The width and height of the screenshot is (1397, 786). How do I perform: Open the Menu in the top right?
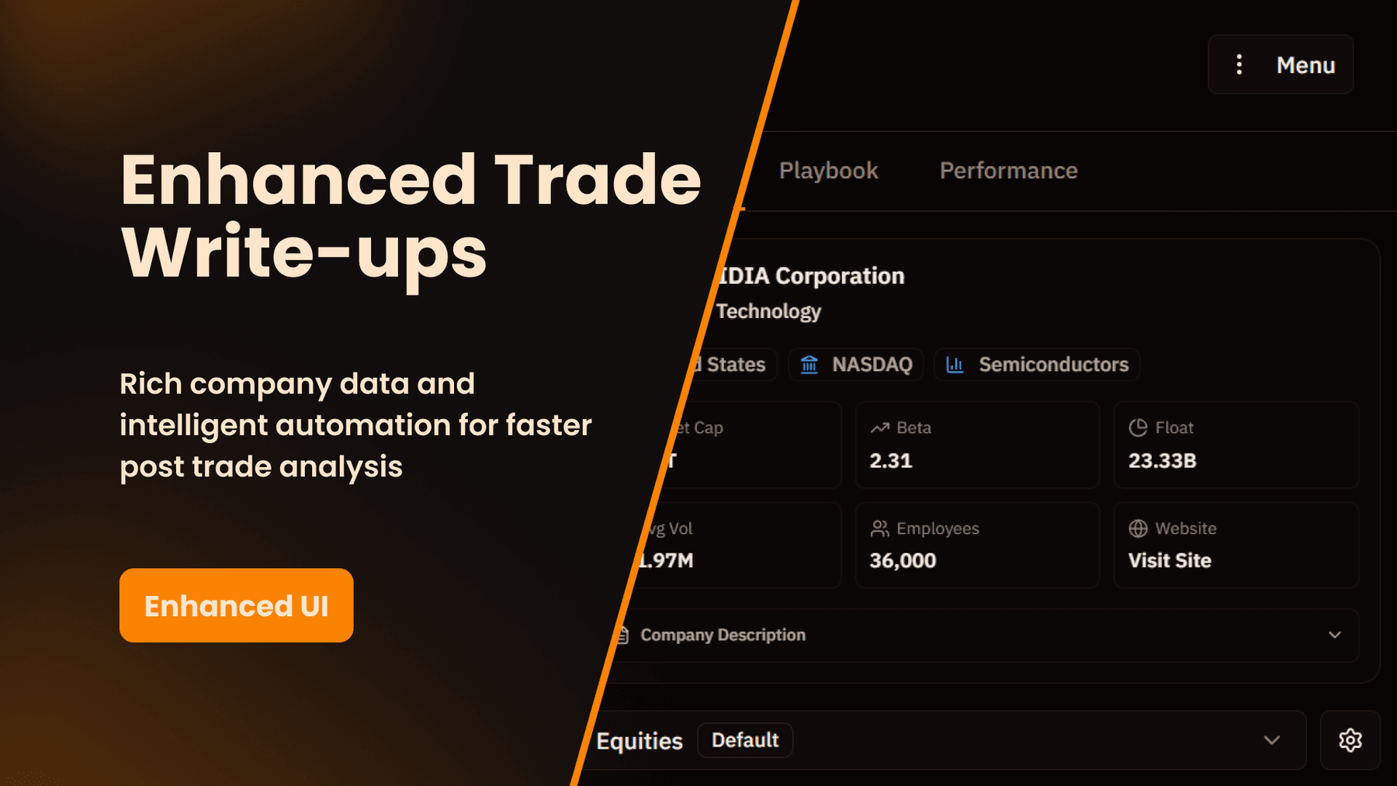tap(1306, 64)
